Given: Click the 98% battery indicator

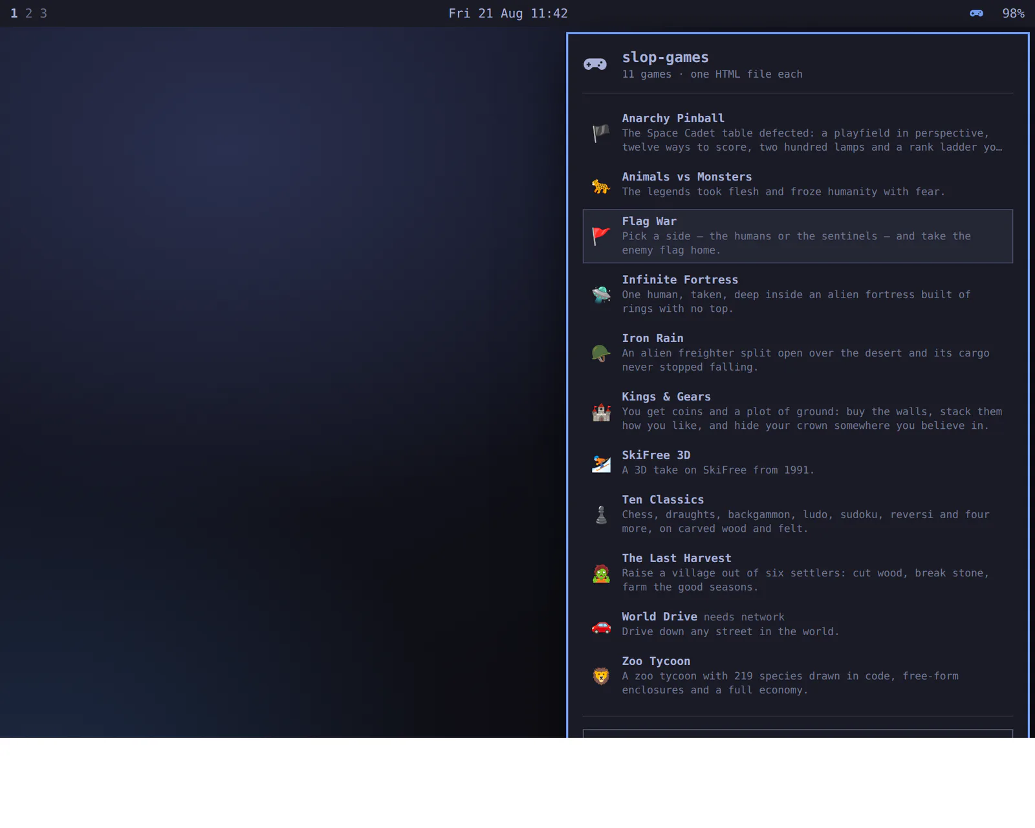Looking at the screenshot, I should pyautogui.click(x=1013, y=13).
